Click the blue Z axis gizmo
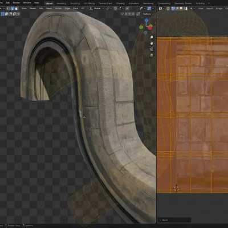 pyautogui.click(x=146, y=20)
